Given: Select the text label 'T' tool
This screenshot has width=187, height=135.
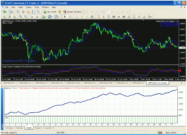Looking at the screenshot, I should pos(109,17).
